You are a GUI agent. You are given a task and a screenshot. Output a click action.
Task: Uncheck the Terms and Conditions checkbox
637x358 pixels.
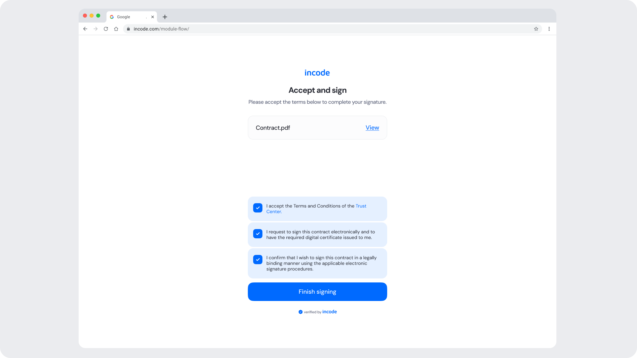point(258,208)
